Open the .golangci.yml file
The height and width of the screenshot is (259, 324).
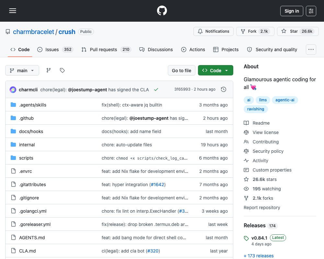pyautogui.click(x=33, y=211)
